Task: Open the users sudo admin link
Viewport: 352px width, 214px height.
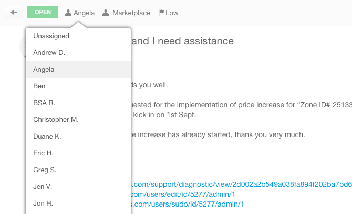Action: coord(187,204)
